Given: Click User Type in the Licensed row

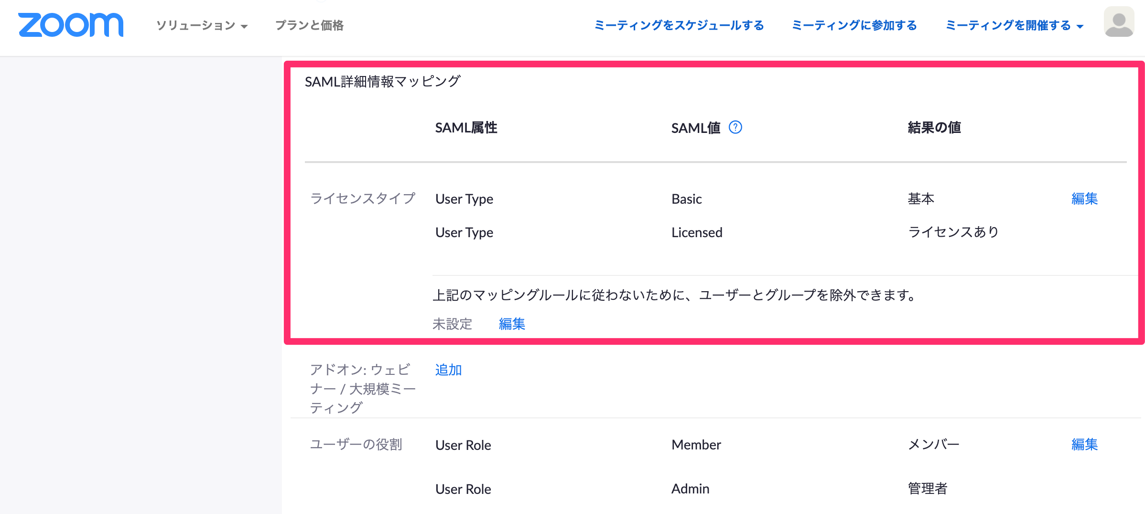Looking at the screenshot, I should (x=464, y=232).
